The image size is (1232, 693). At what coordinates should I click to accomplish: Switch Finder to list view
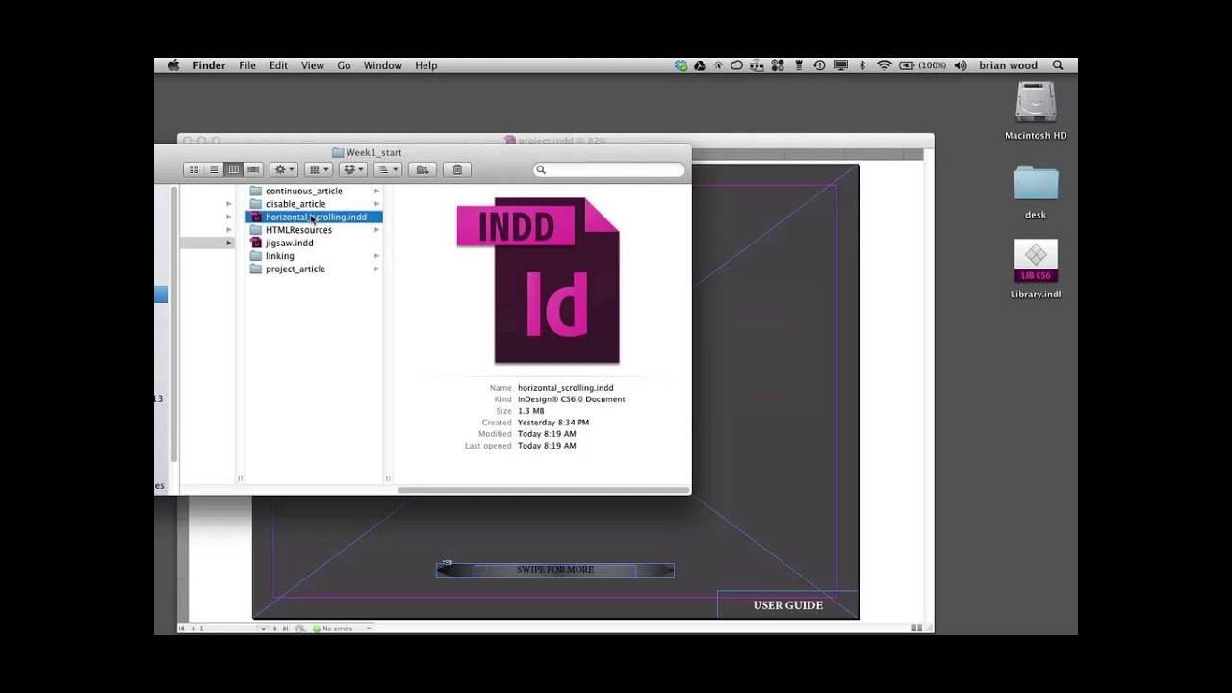pos(214,169)
